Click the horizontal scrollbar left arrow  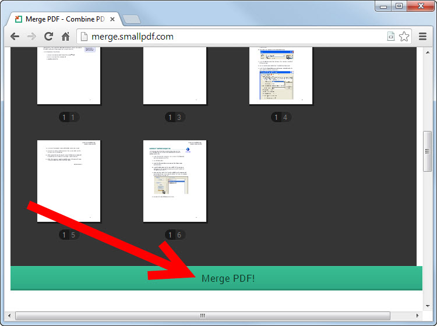pyautogui.click(x=9, y=316)
